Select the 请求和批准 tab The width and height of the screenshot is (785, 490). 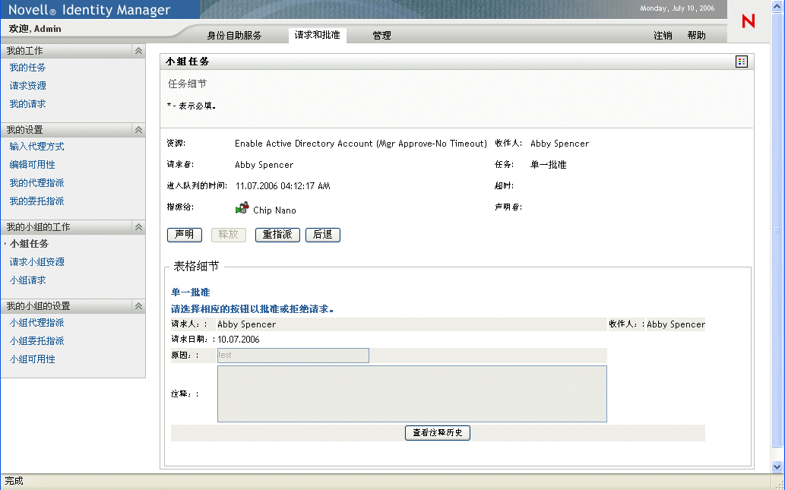point(318,35)
